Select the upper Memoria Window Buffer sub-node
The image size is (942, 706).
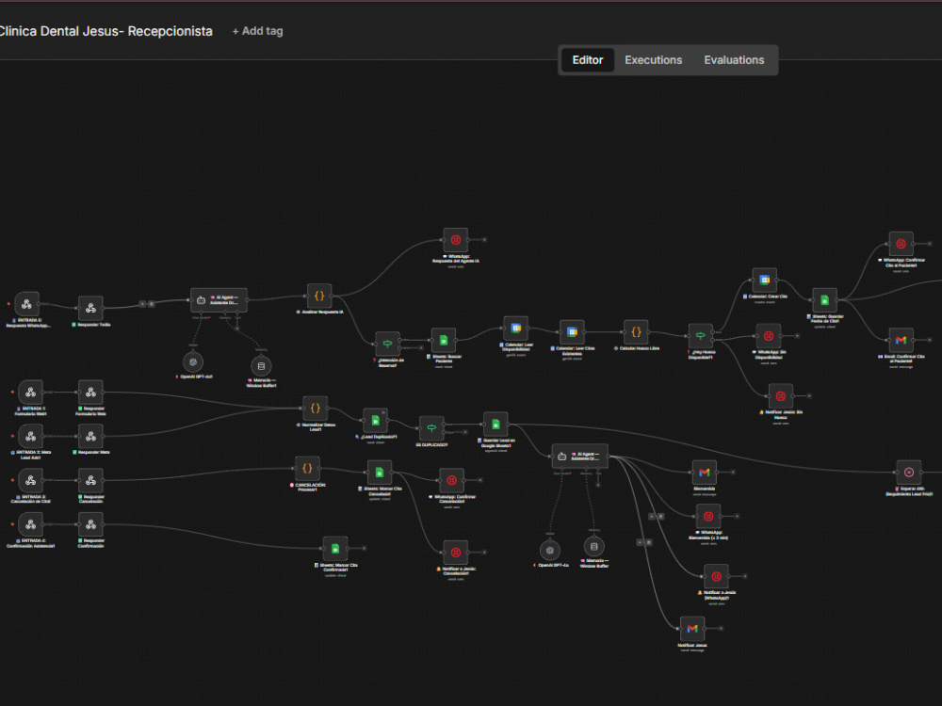(x=261, y=365)
